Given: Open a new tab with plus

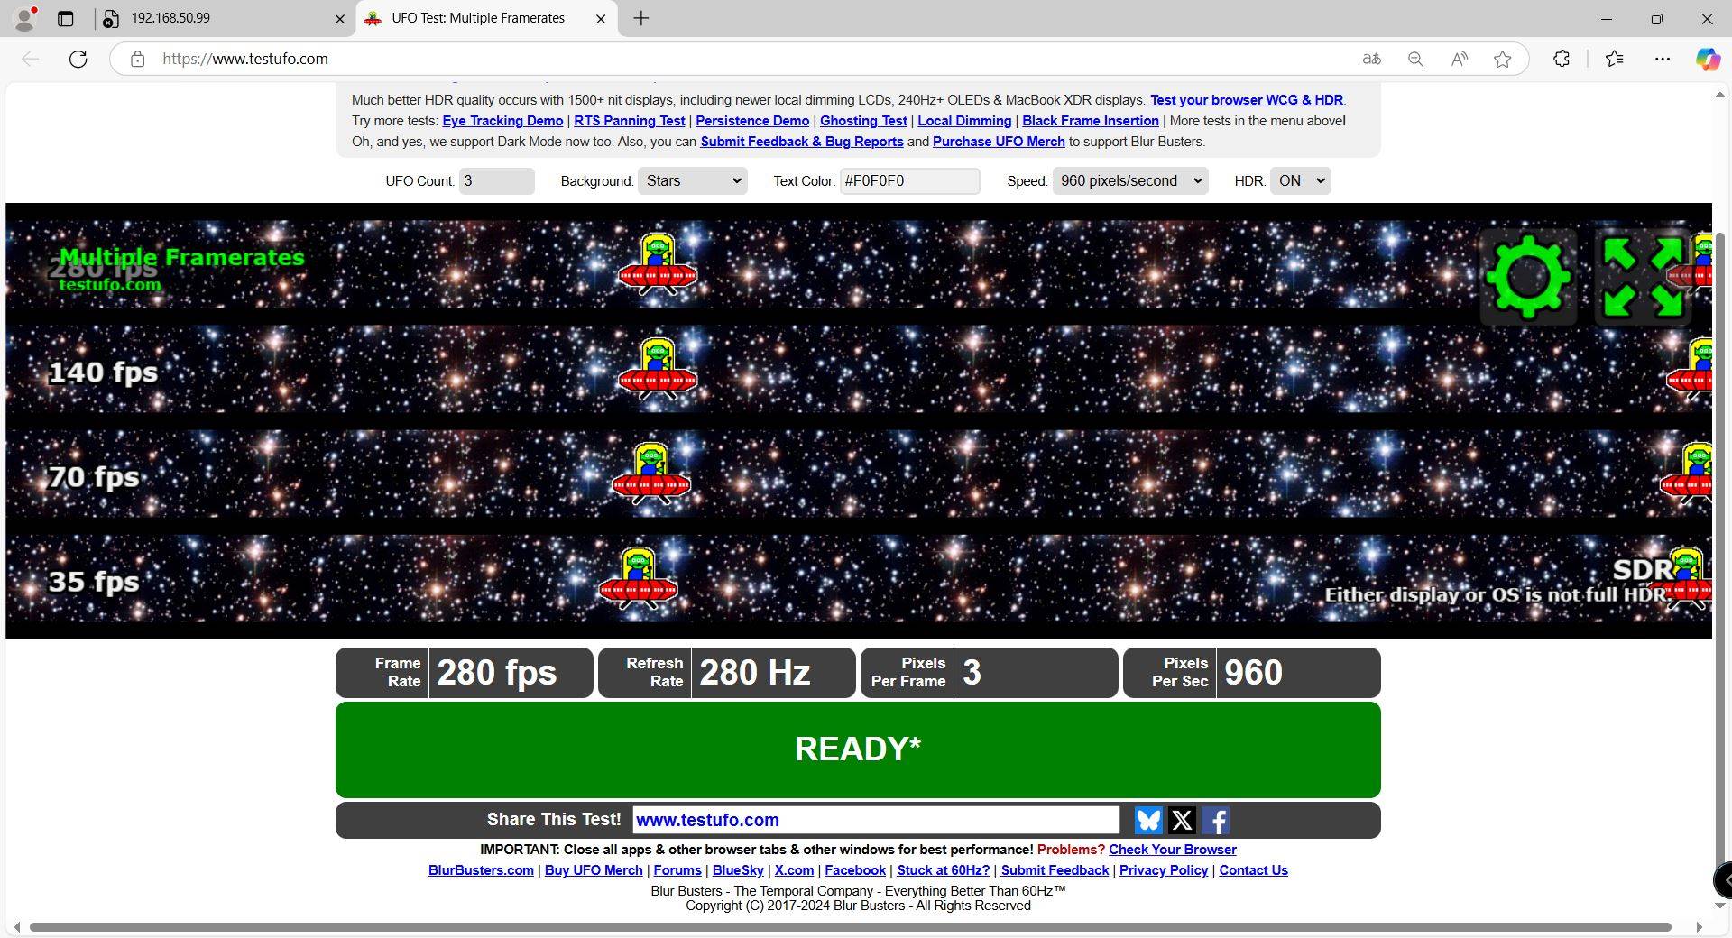Looking at the screenshot, I should pos(641,18).
